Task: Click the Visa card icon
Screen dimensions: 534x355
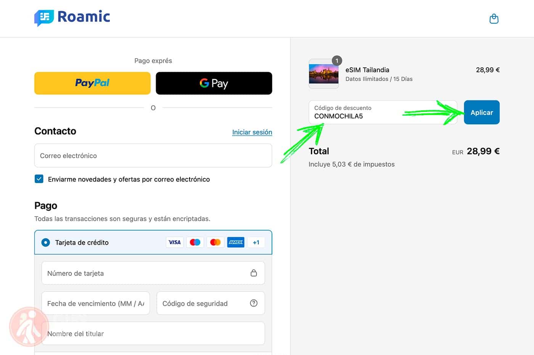Action: point(175,242)
